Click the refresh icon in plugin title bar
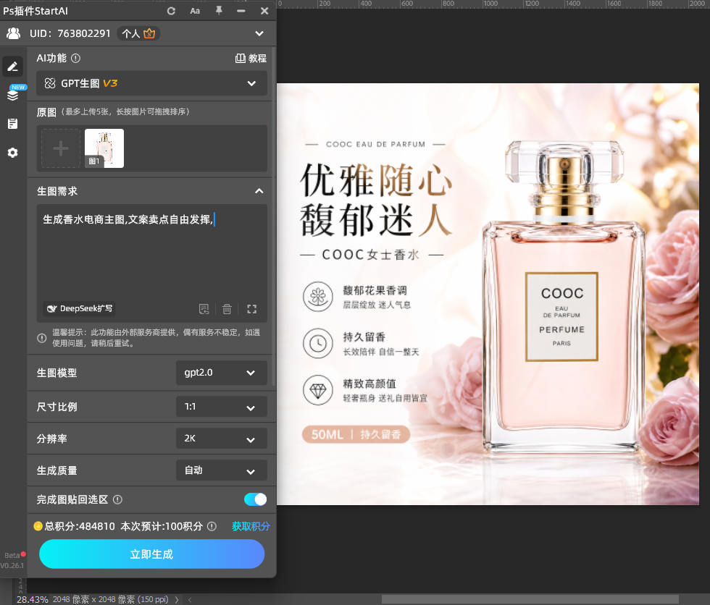The height and width of the screenshot is (605, 710). point(171,11)
